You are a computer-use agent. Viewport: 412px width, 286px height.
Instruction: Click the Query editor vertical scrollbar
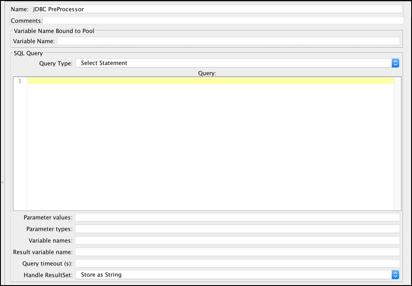(x=397, y=143)
